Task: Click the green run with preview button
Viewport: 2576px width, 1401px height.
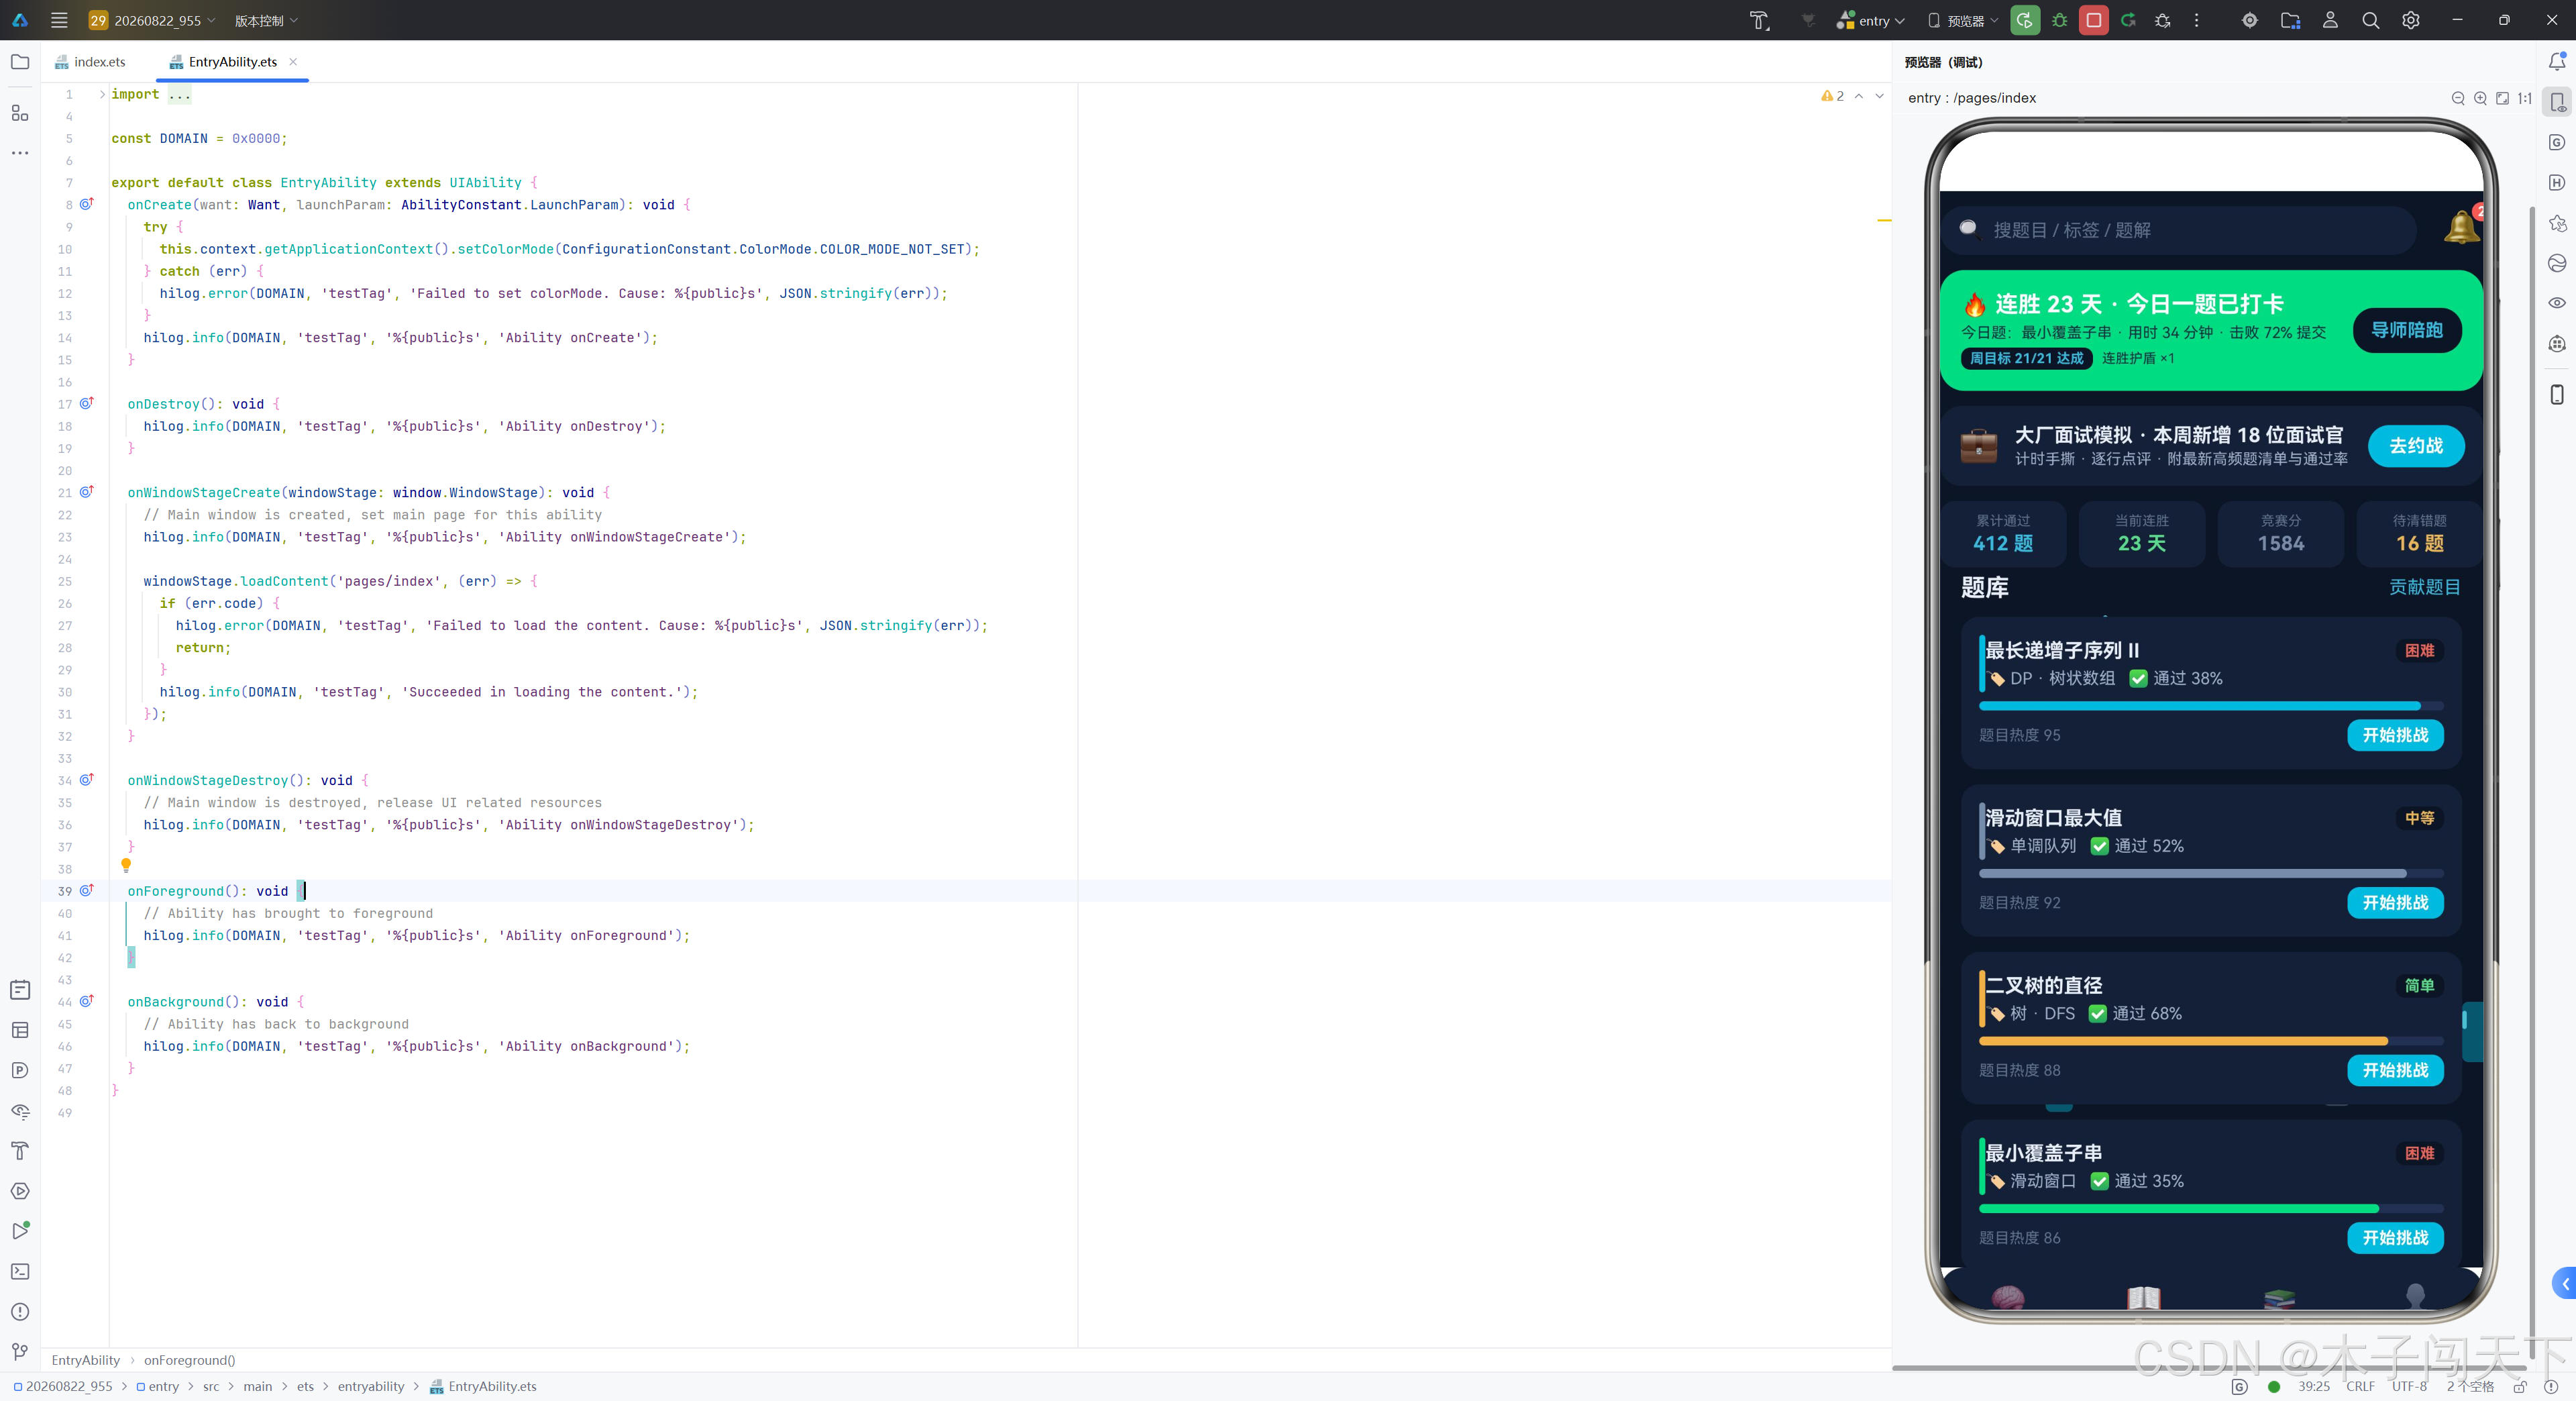Action: 2025,20
